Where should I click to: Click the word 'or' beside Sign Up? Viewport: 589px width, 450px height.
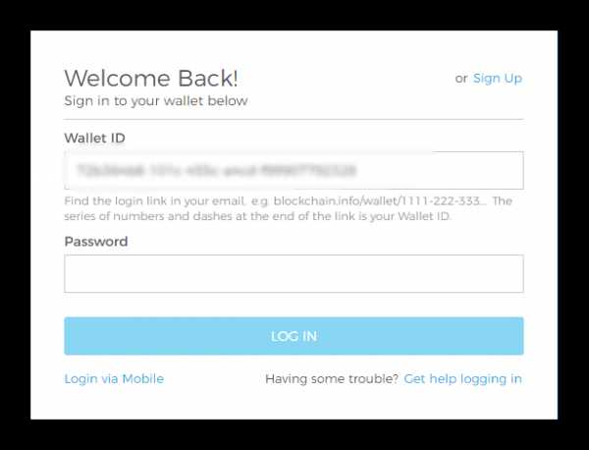click(461, 79)
